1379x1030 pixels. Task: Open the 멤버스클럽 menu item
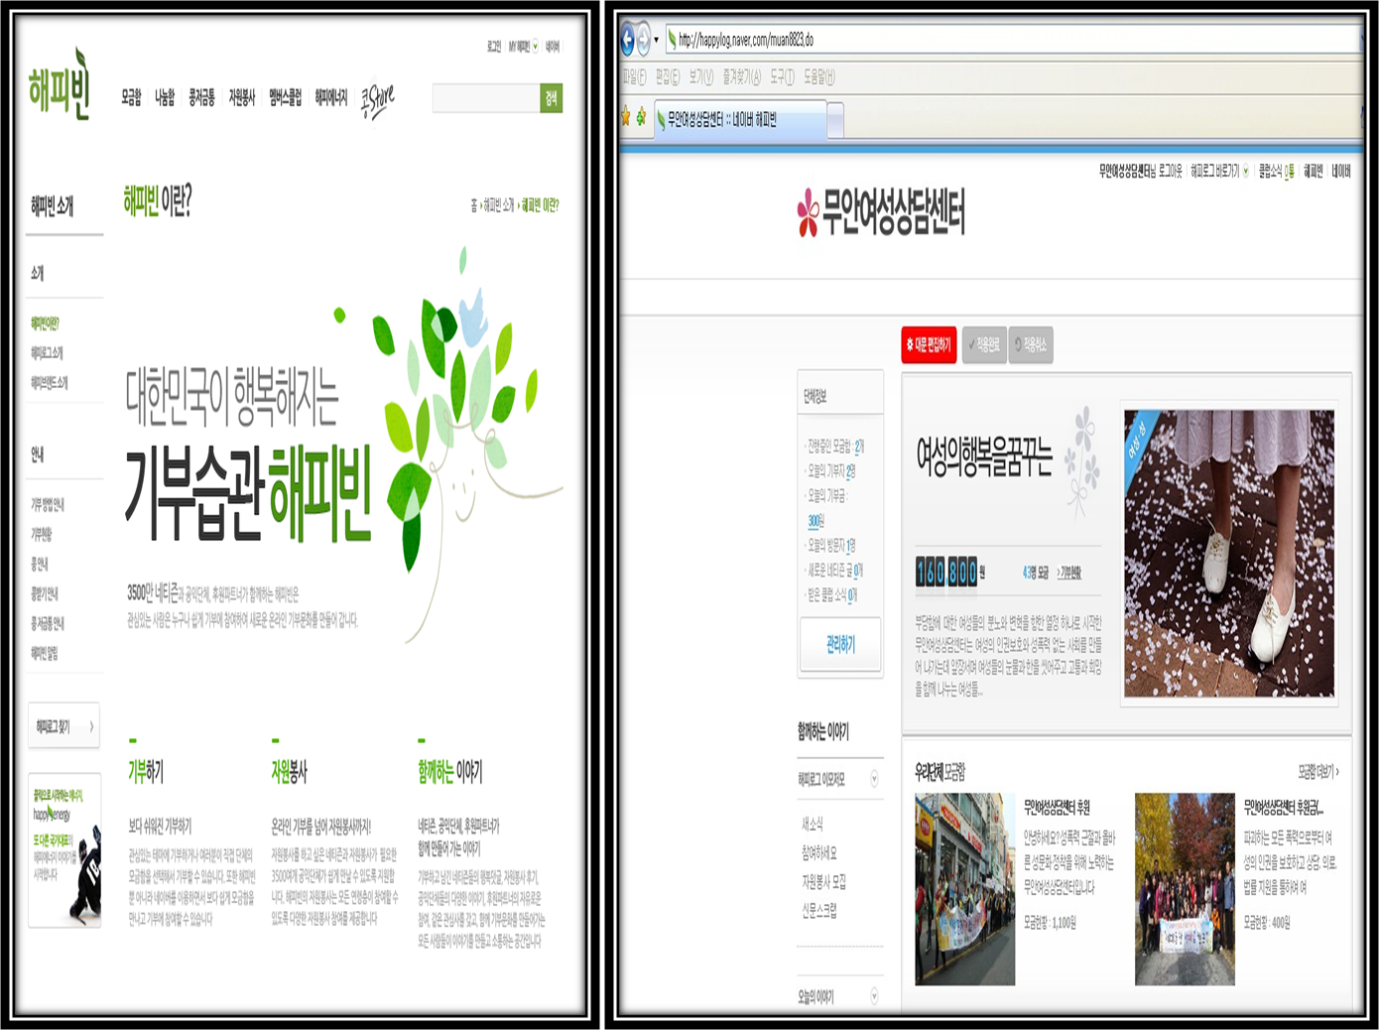(x=285, y=97)
